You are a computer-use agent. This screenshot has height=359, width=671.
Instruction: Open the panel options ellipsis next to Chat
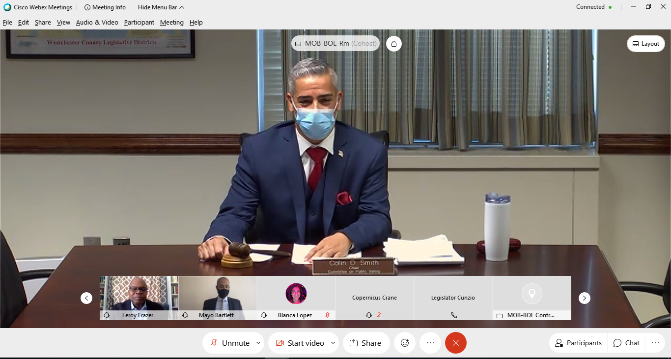[x=655, y=343]
